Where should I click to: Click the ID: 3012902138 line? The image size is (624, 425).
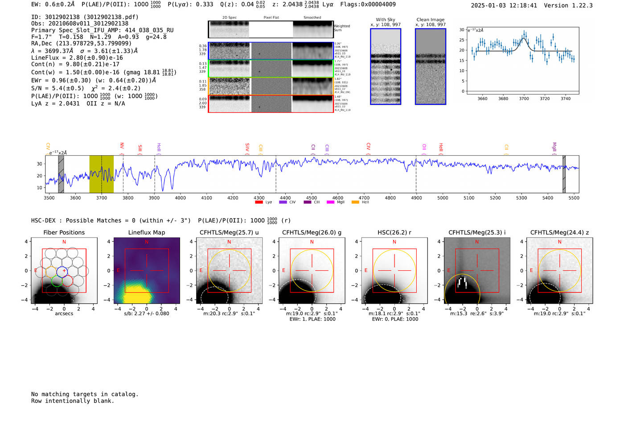pos(85,17)
